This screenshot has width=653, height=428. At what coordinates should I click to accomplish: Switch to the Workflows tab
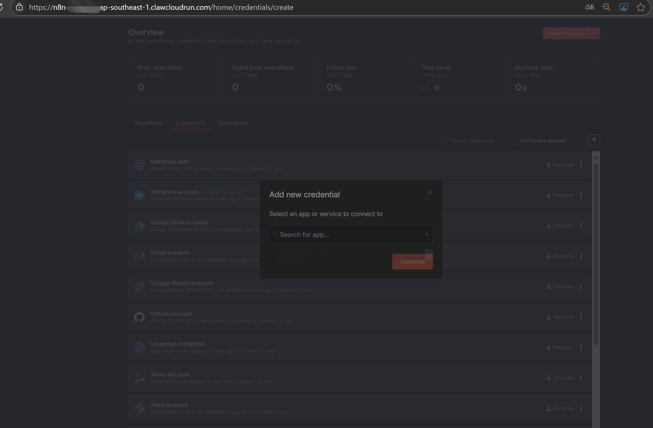[149, 123]
